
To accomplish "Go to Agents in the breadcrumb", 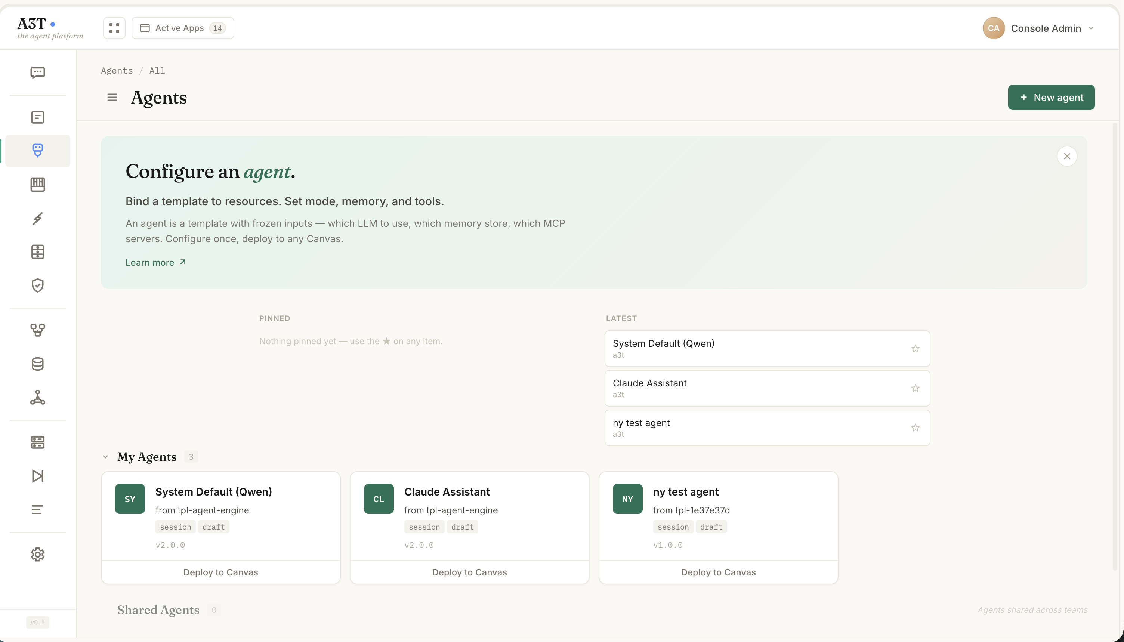I will click(x=117, y=71).
